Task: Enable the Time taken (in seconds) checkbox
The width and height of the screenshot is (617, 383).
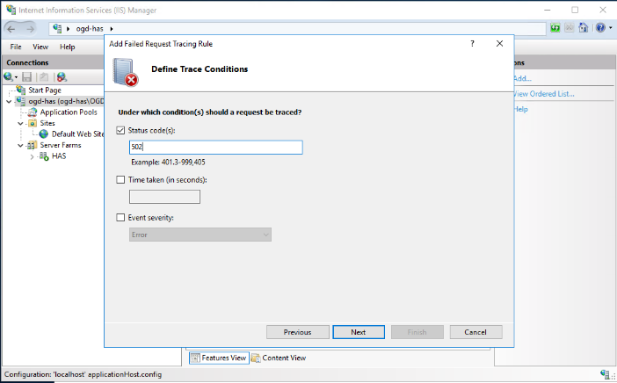Action: 120,180
